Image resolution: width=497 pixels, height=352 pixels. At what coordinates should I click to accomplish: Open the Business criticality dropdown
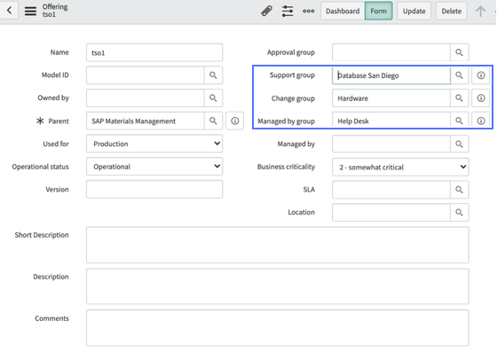pyautogui.click(x=400, y=167)
